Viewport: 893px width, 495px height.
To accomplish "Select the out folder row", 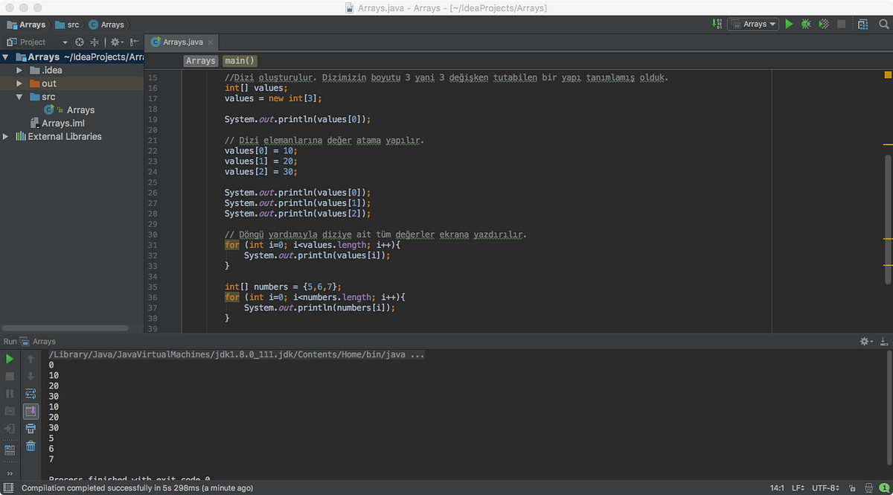I will tap(71, 83).
